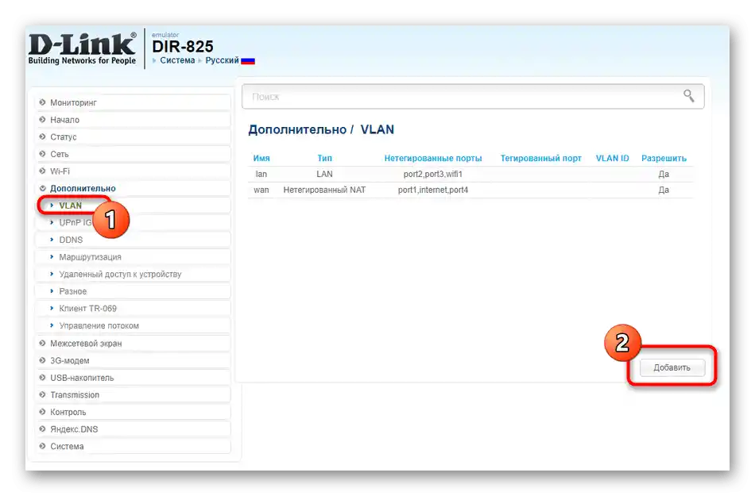Expand the Яндекс.DNS section
755x496 pixels.
click(x=133, y=429)
